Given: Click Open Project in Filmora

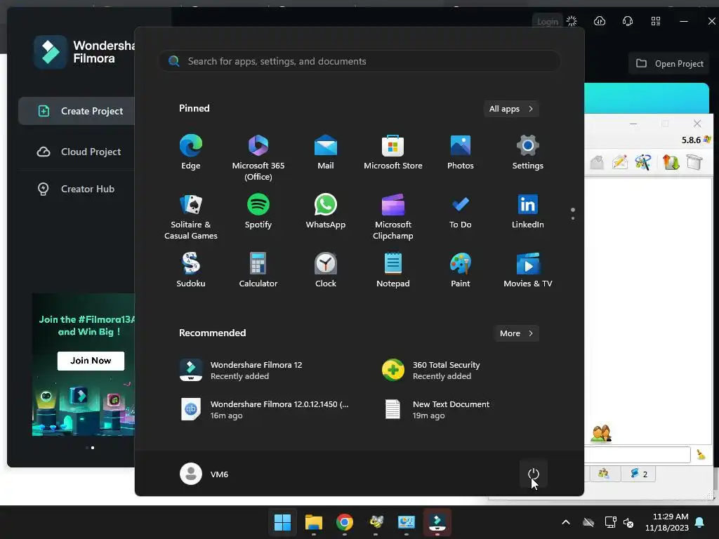Looking at the screenshot, I should coord(669,64).
